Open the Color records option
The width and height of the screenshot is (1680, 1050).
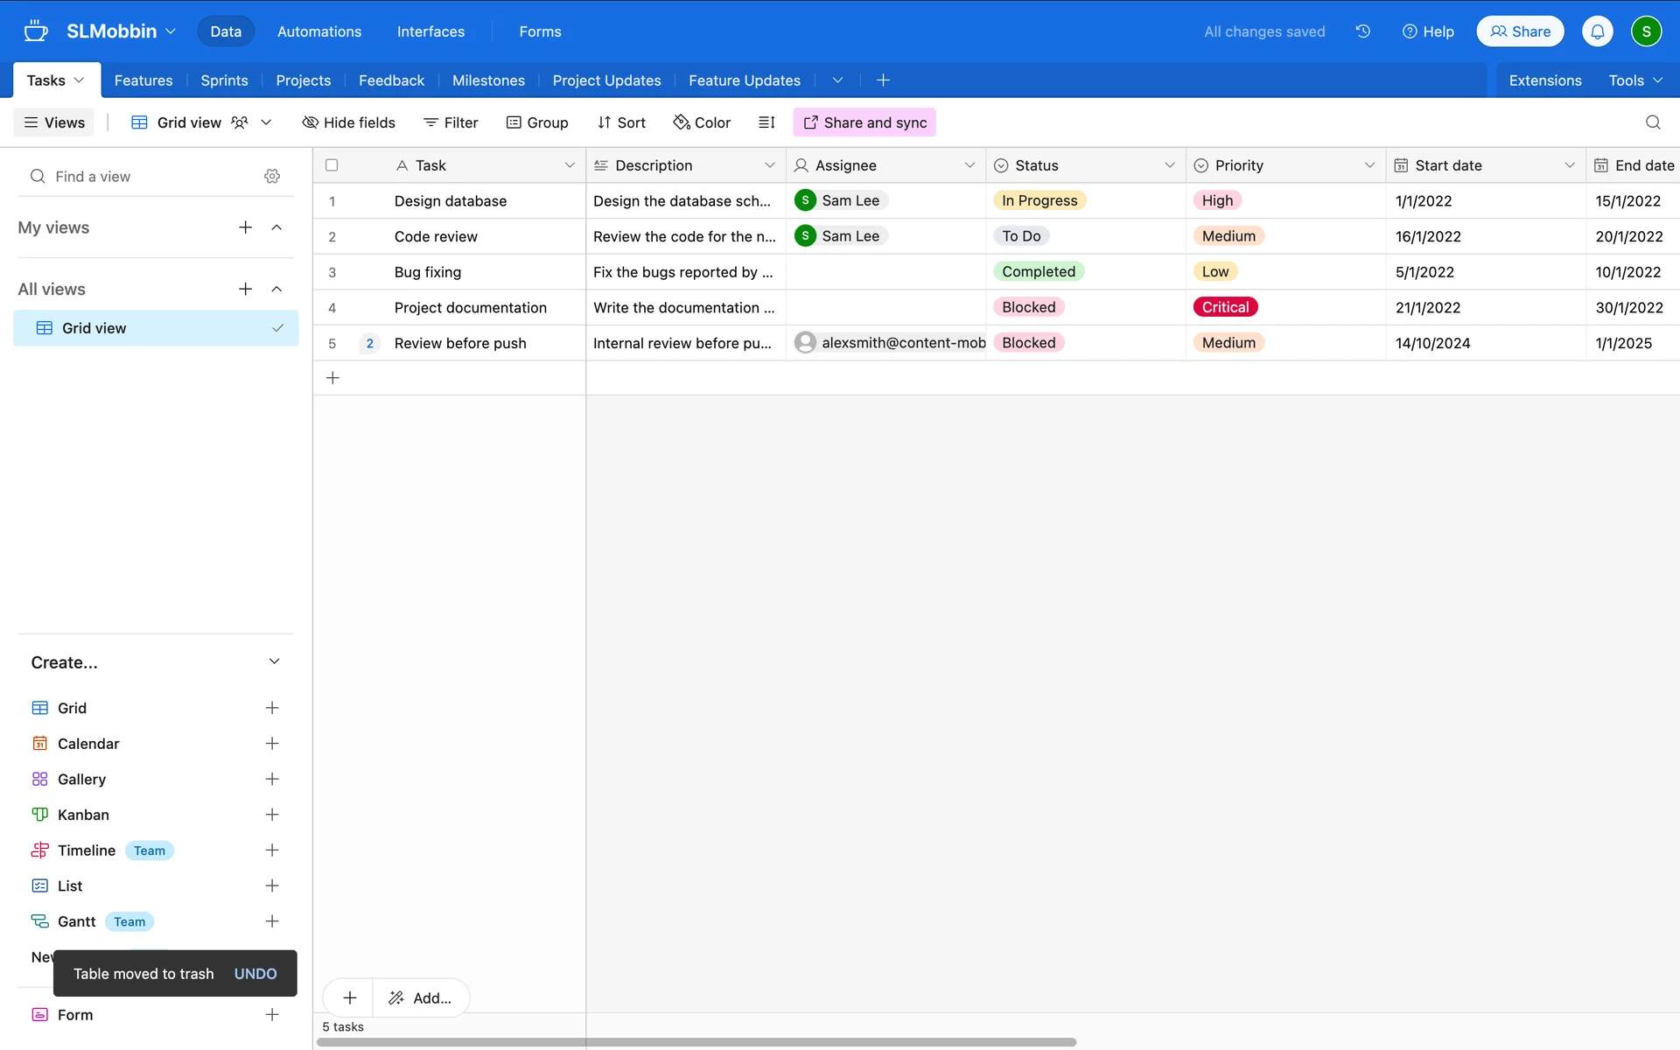point(702,122)
